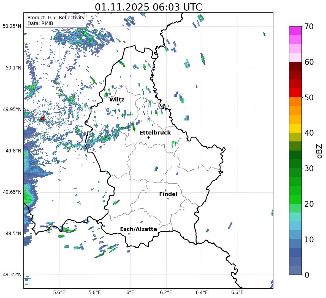The width and height of the screenshot is (326, 298).
Task: Click the 50.25°N latitude label
Action: [12, 26]
